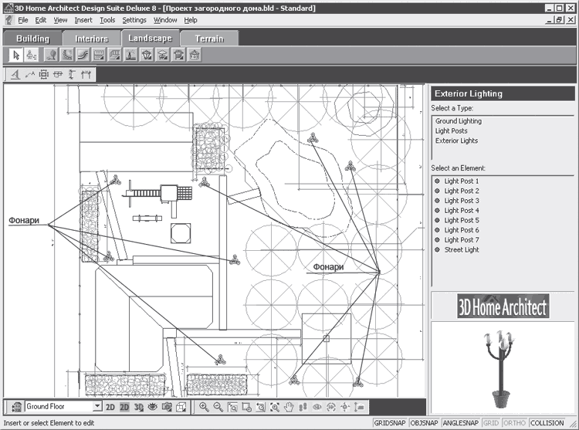This screenshot has width=579, height=430.
Task: Click the Zoom In magnifier icon
Action: pos(204,407)
